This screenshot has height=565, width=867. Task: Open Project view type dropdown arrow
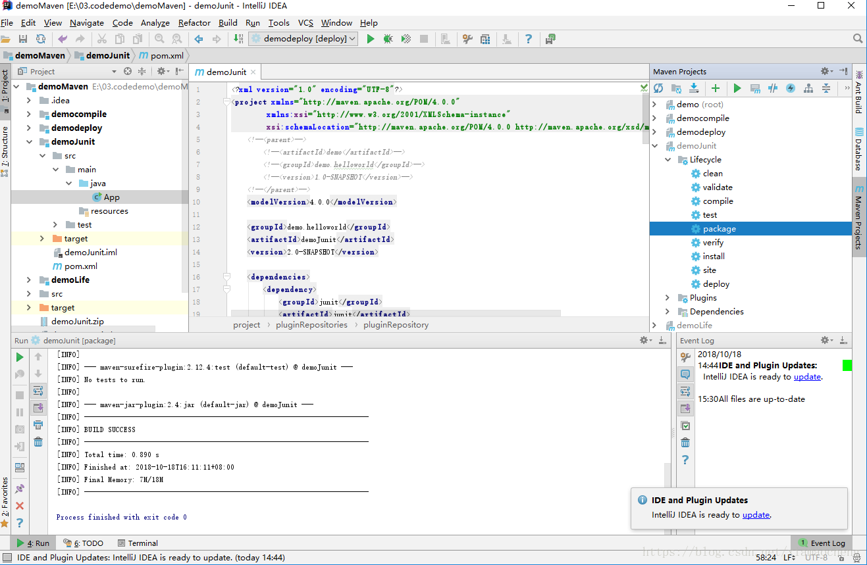[x=114, y=72]
